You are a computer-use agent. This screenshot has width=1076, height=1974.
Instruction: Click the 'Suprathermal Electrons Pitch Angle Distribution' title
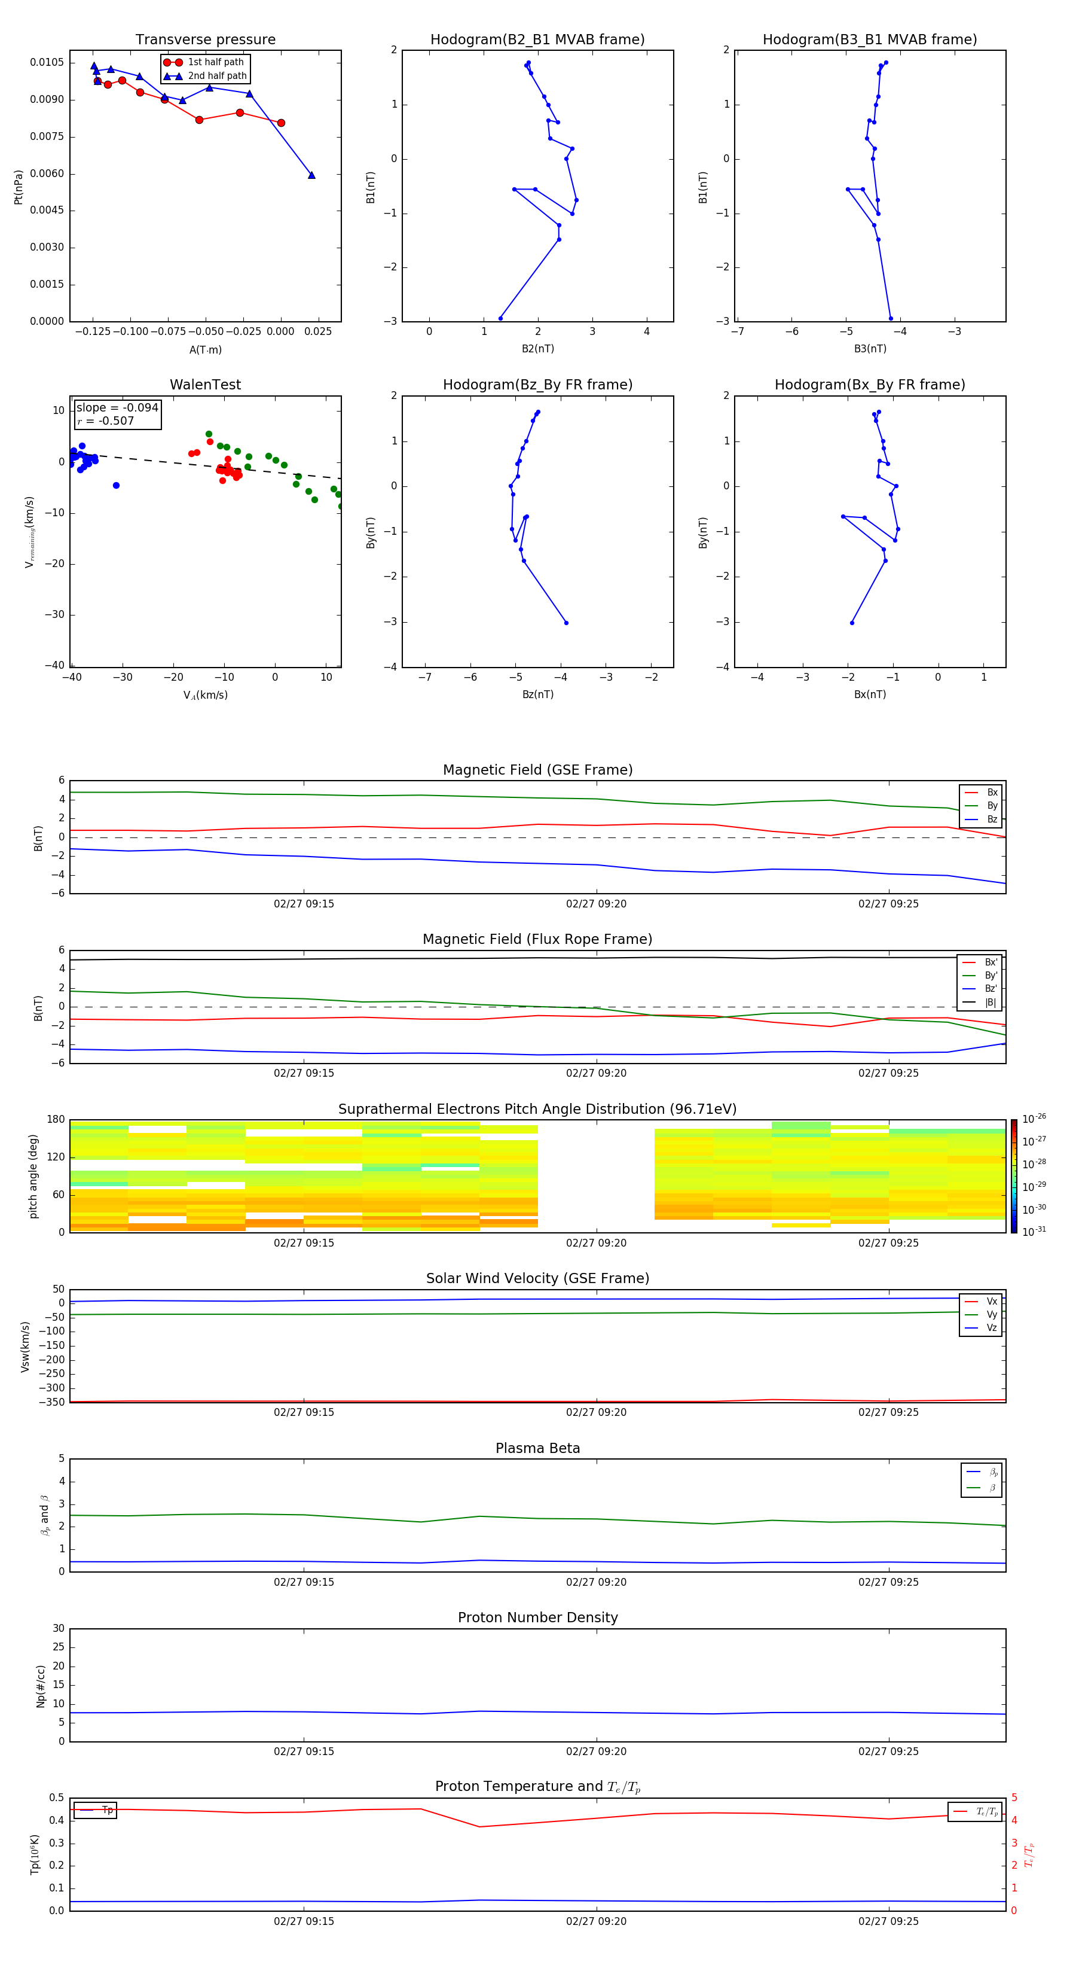coord(537,1109)
